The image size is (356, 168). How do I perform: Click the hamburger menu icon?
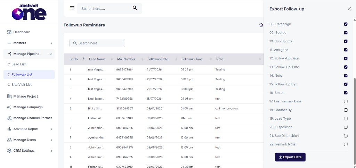pos(72,8)
